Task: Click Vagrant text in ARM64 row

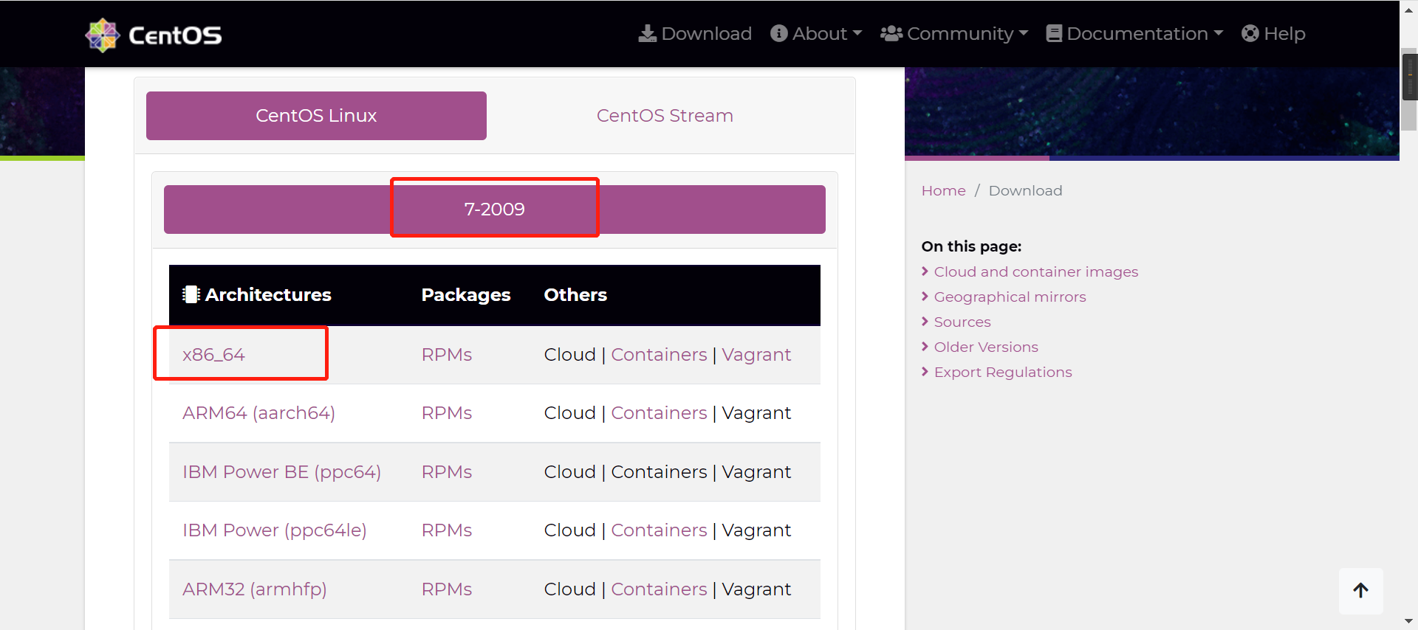Action: [x=756, y=413]
